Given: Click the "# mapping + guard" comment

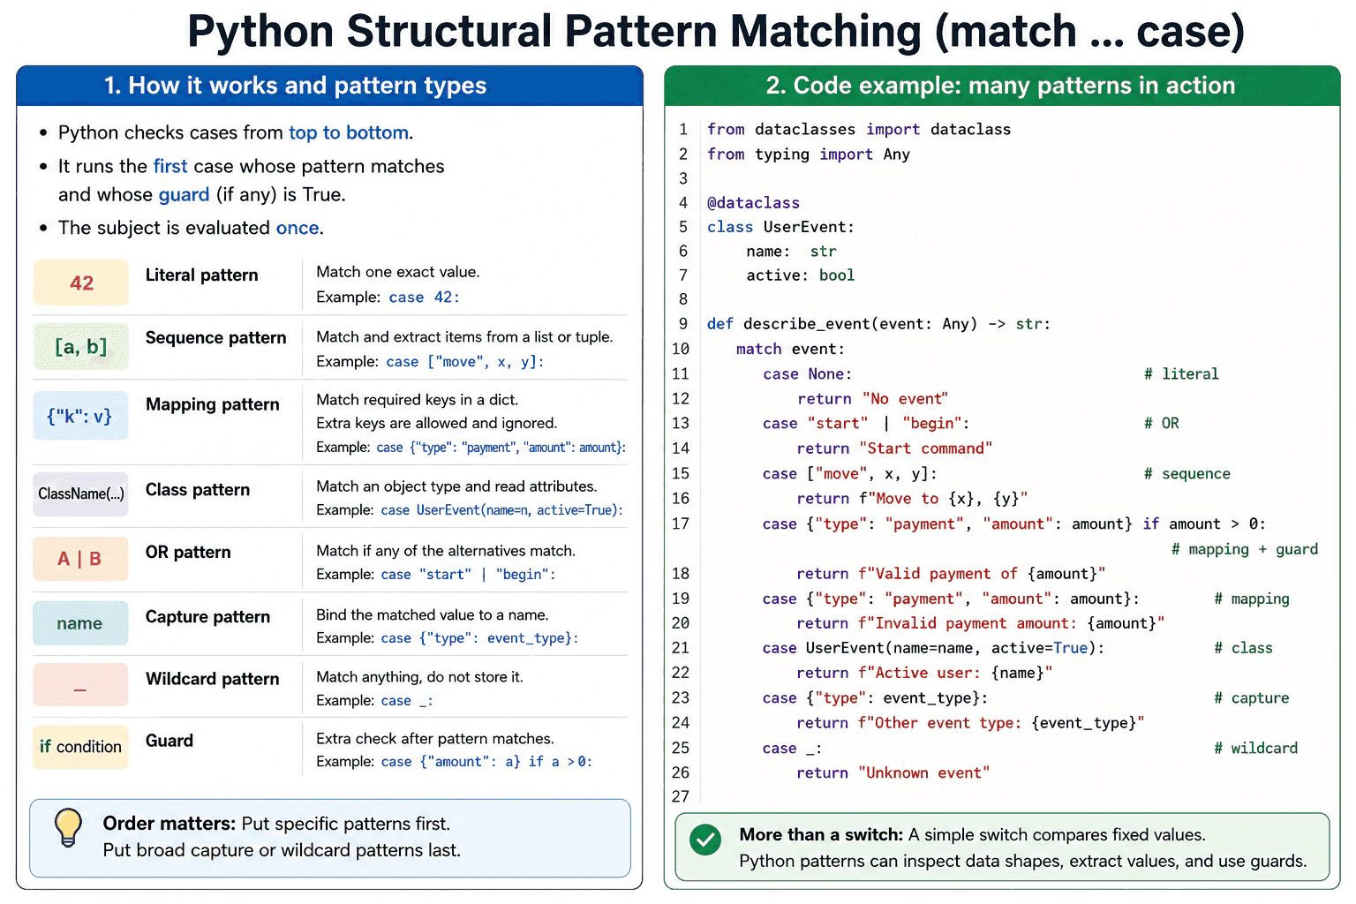Looking at the screenshot, I should point(1245,549).
